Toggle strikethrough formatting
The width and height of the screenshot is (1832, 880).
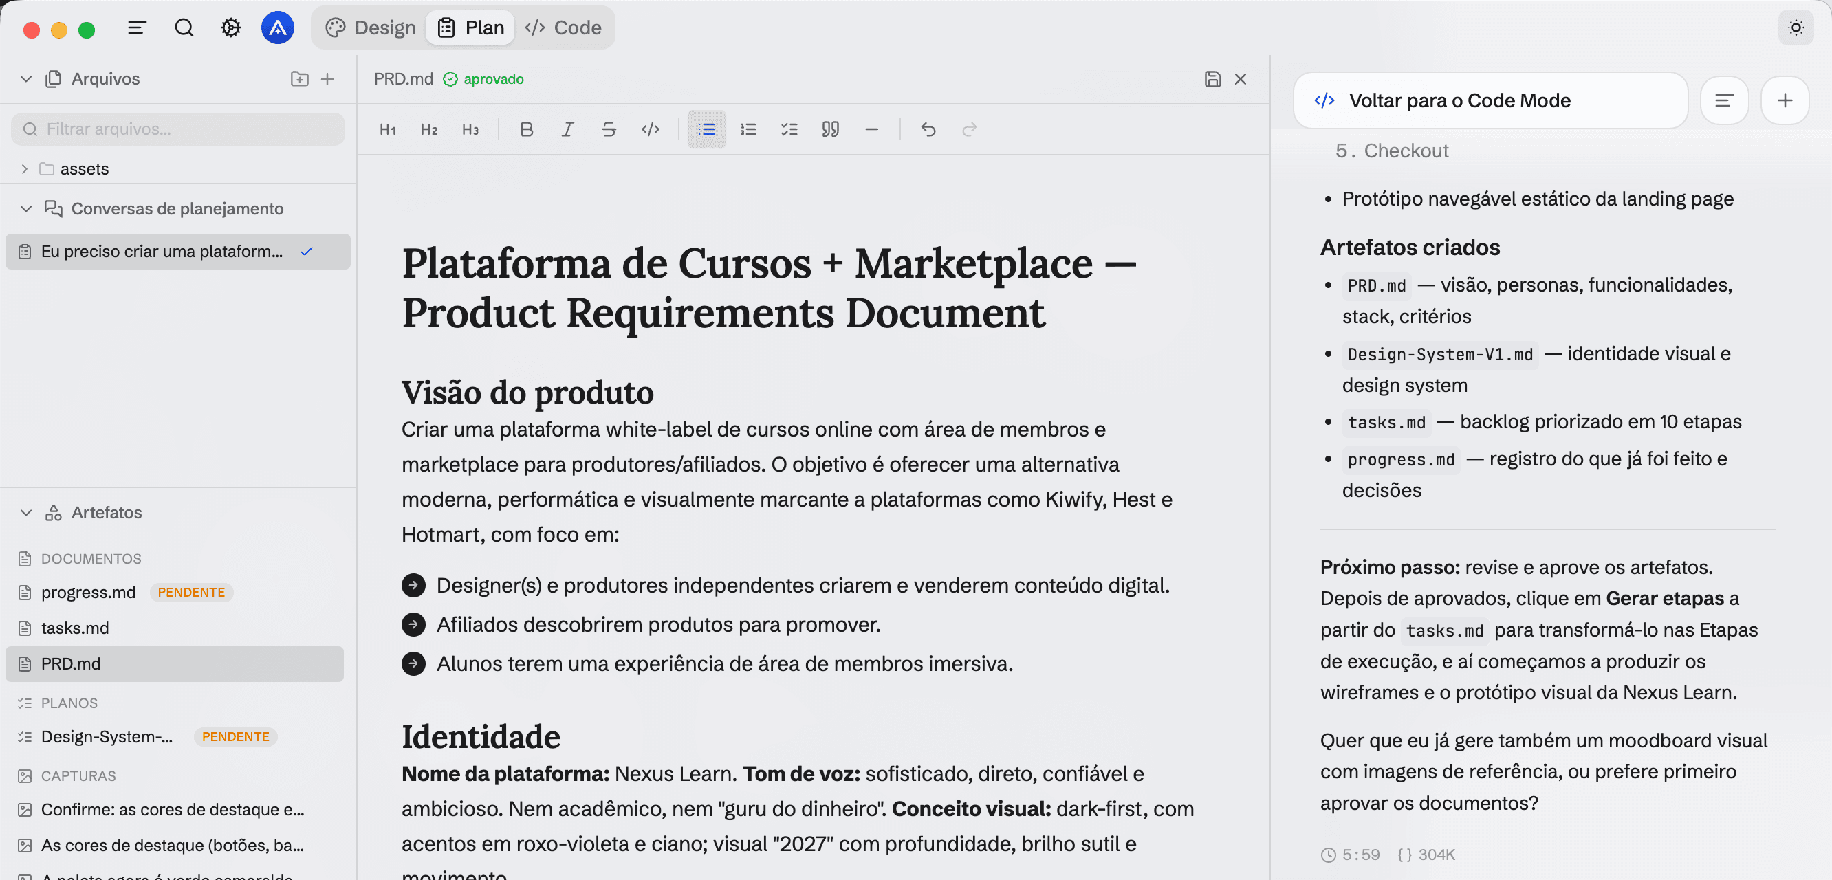(609, 129)
